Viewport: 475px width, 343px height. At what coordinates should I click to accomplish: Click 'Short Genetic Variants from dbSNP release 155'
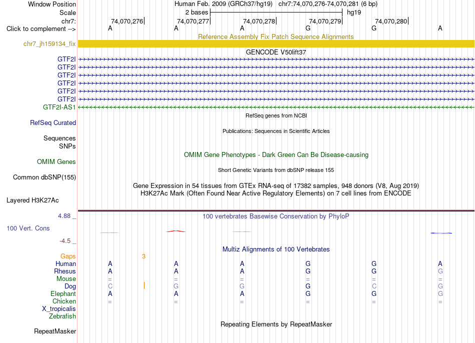click(276, 170)
